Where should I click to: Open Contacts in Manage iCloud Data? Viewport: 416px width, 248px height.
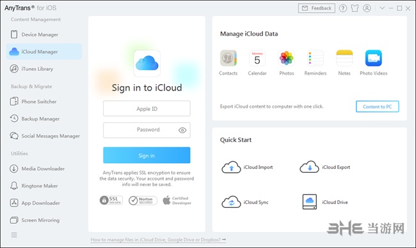tap(228, 63)
